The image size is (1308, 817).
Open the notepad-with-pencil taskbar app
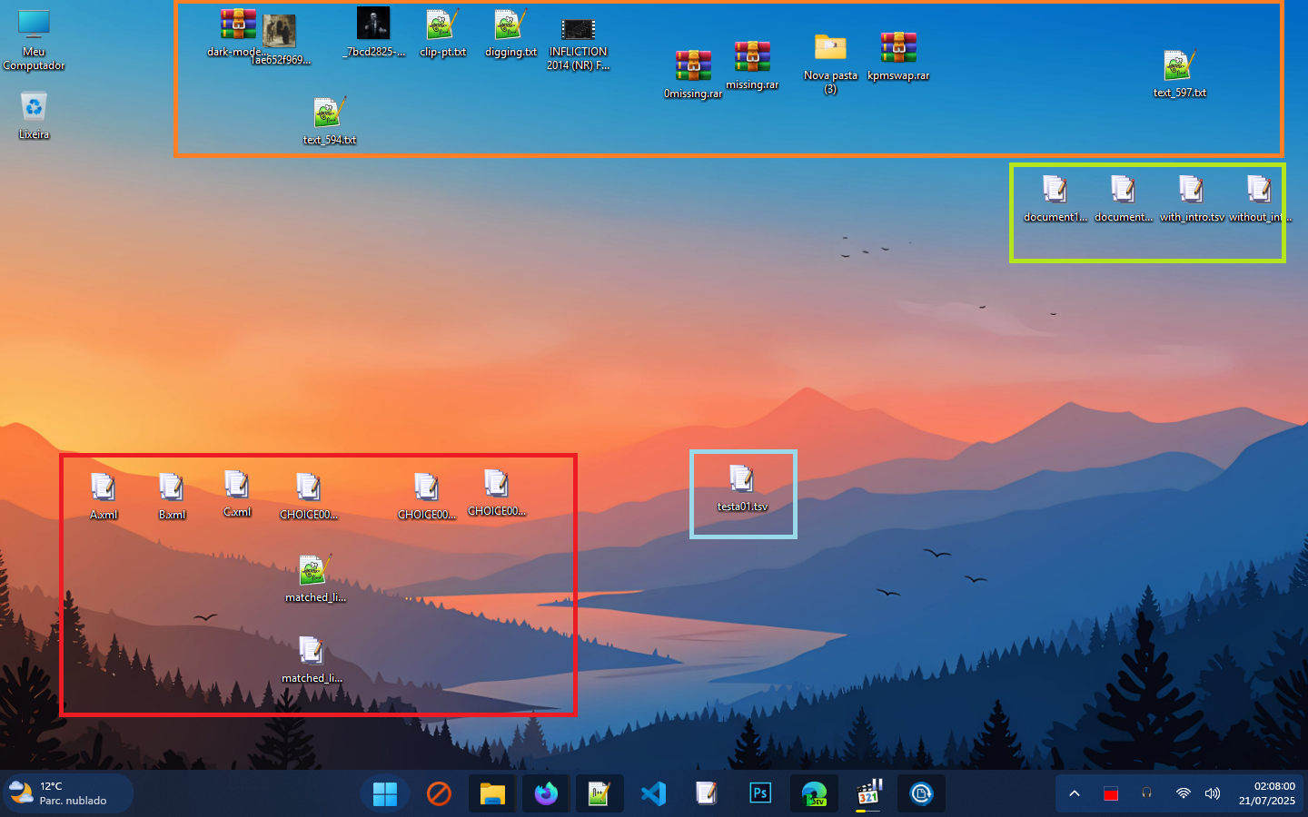pyautogui.click(x=707, y=793)
